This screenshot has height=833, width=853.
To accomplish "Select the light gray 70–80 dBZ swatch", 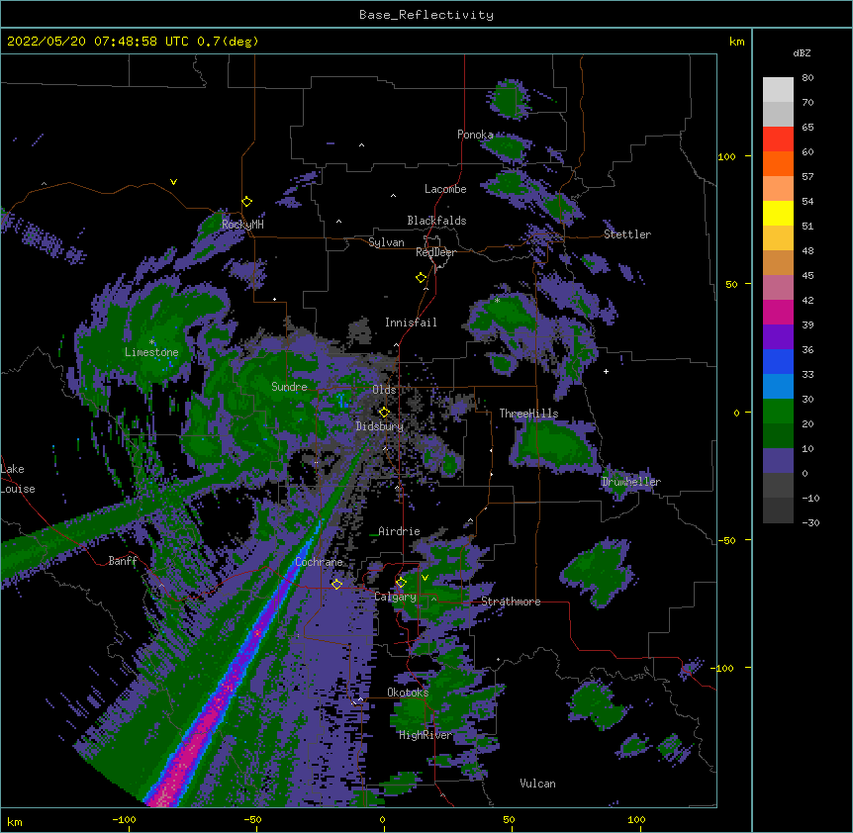I will [778, 90].
